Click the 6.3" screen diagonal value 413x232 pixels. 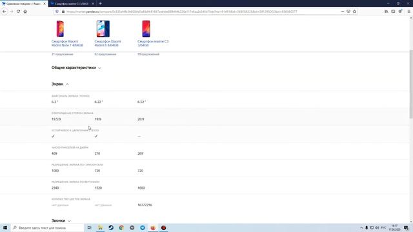coord(55,102)
